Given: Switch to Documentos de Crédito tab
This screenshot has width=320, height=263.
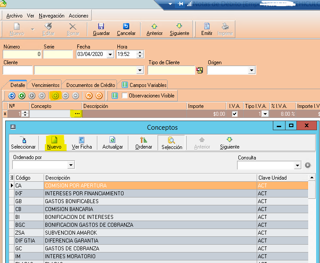Looking at the screenshot, I should point(91,85).
